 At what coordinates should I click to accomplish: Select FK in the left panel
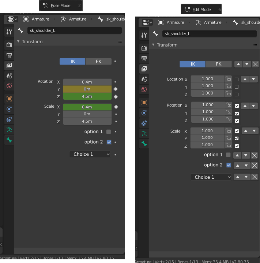(98, 62)
